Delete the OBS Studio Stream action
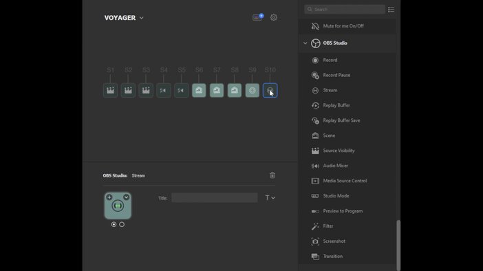The height and width of the screenshot is (271, 483). tap(272, 175)
